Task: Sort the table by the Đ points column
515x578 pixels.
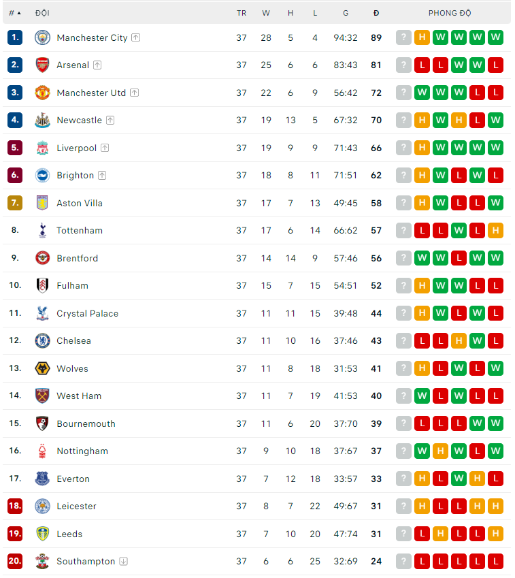Action: click(x=376, y=13)
